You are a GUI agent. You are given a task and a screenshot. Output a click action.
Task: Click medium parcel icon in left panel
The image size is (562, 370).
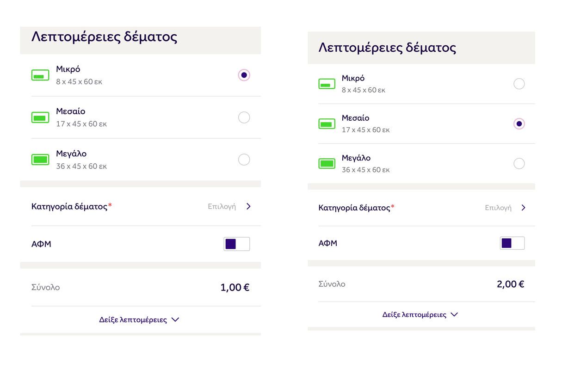click(40, 117)
